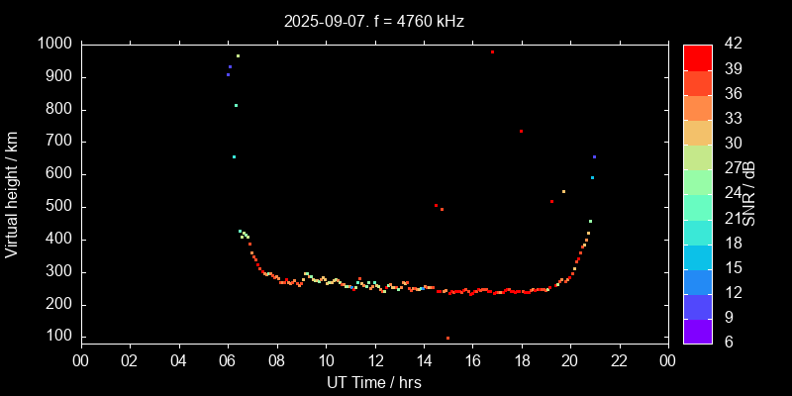Click the 00 tick label on time axis

[80, 361]
